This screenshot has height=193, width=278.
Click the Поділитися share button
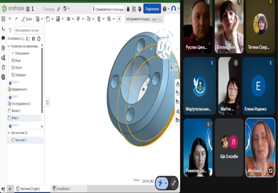[152, 8]
